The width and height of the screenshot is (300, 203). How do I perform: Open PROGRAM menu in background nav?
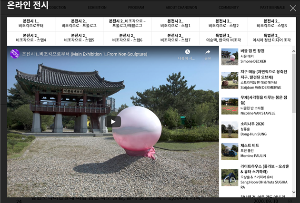coord(136,8)
